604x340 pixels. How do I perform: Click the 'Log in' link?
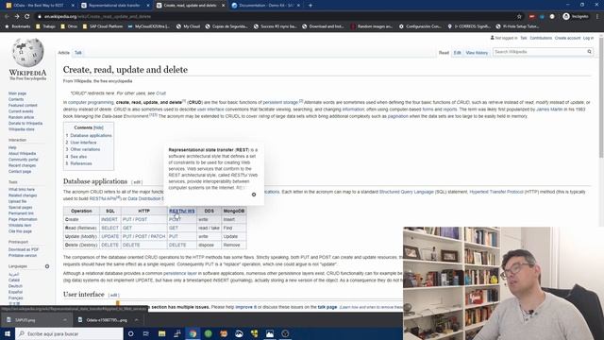pos(588,38)
